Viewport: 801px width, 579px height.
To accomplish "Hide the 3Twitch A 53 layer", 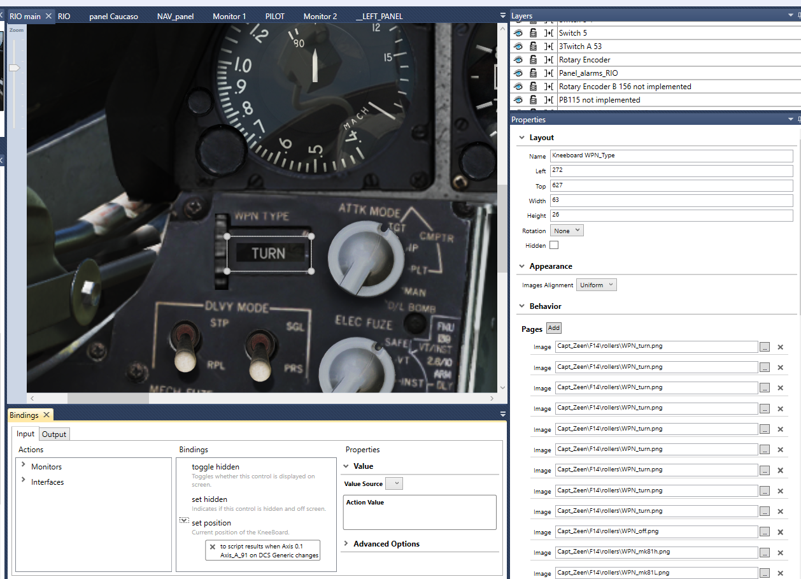I will point(518,46).
